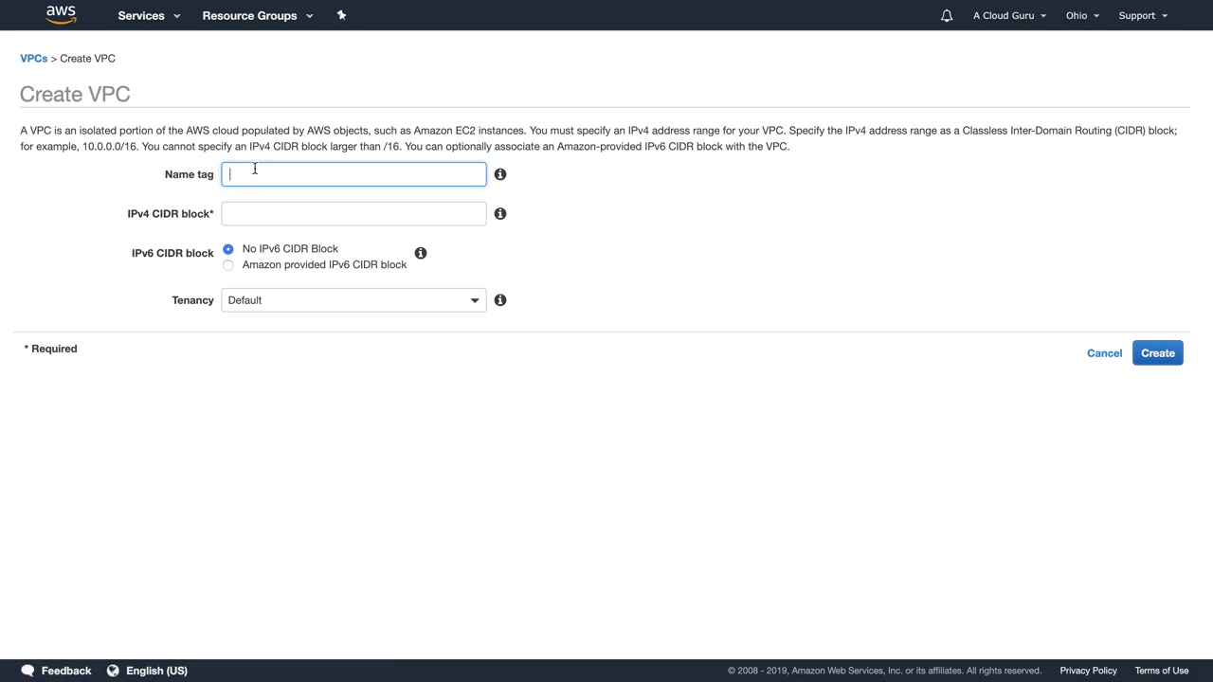Click the pin shortcut icon in navbar

[x=341, y=15]
